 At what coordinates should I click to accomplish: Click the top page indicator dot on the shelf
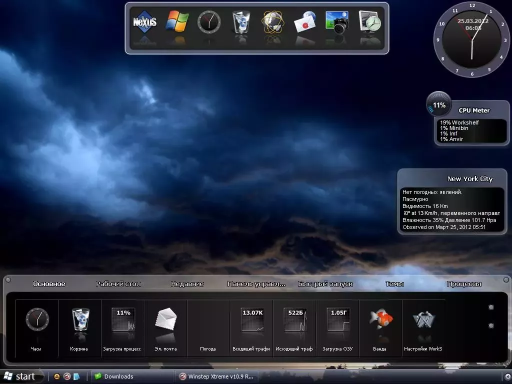pos(490,307)
